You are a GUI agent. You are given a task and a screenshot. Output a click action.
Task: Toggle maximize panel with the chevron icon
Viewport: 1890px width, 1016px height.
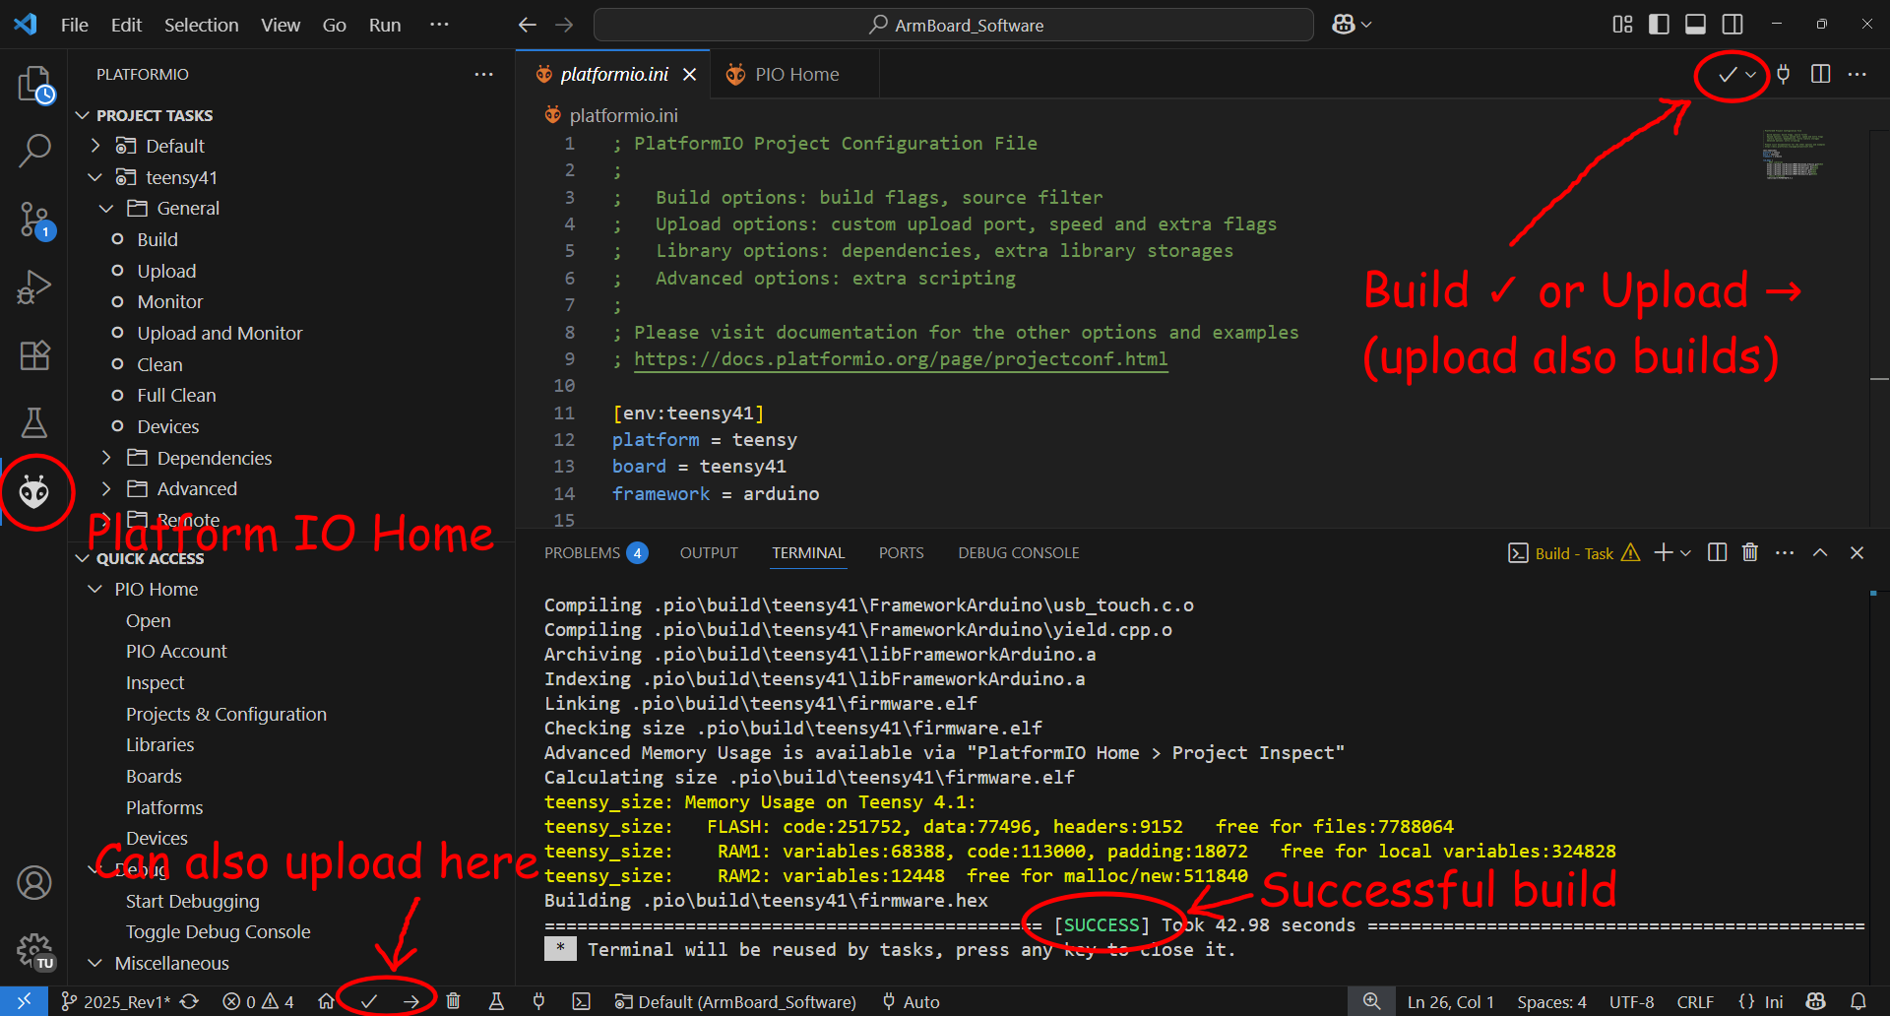point(1820,552)
